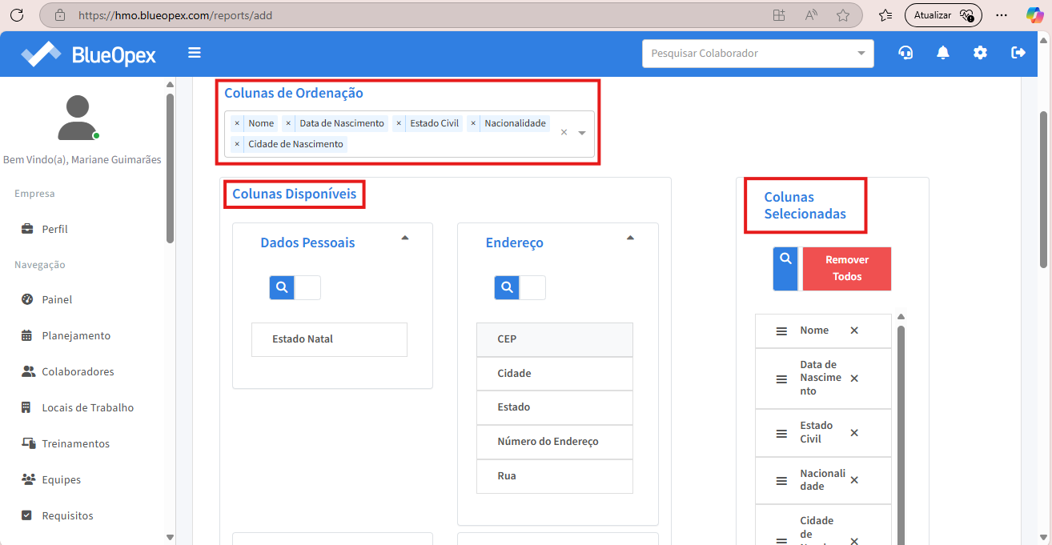1052x545 pixels.
Task: Click the Painel sidebar item
Action: (x=57, y=299)
